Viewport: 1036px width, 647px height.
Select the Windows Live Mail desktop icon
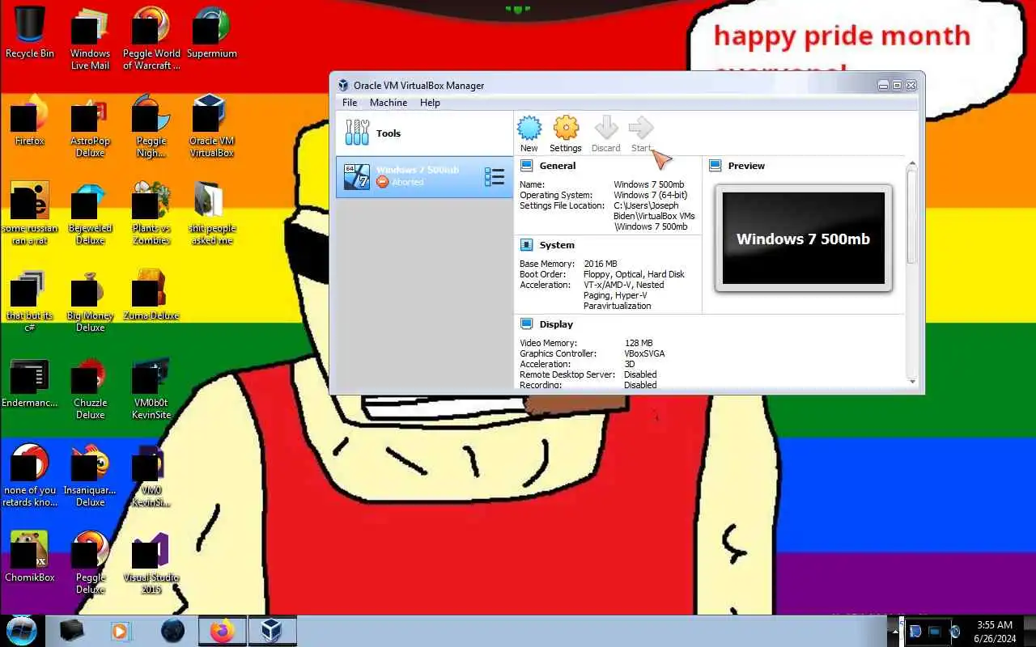[x=90, y=39]
